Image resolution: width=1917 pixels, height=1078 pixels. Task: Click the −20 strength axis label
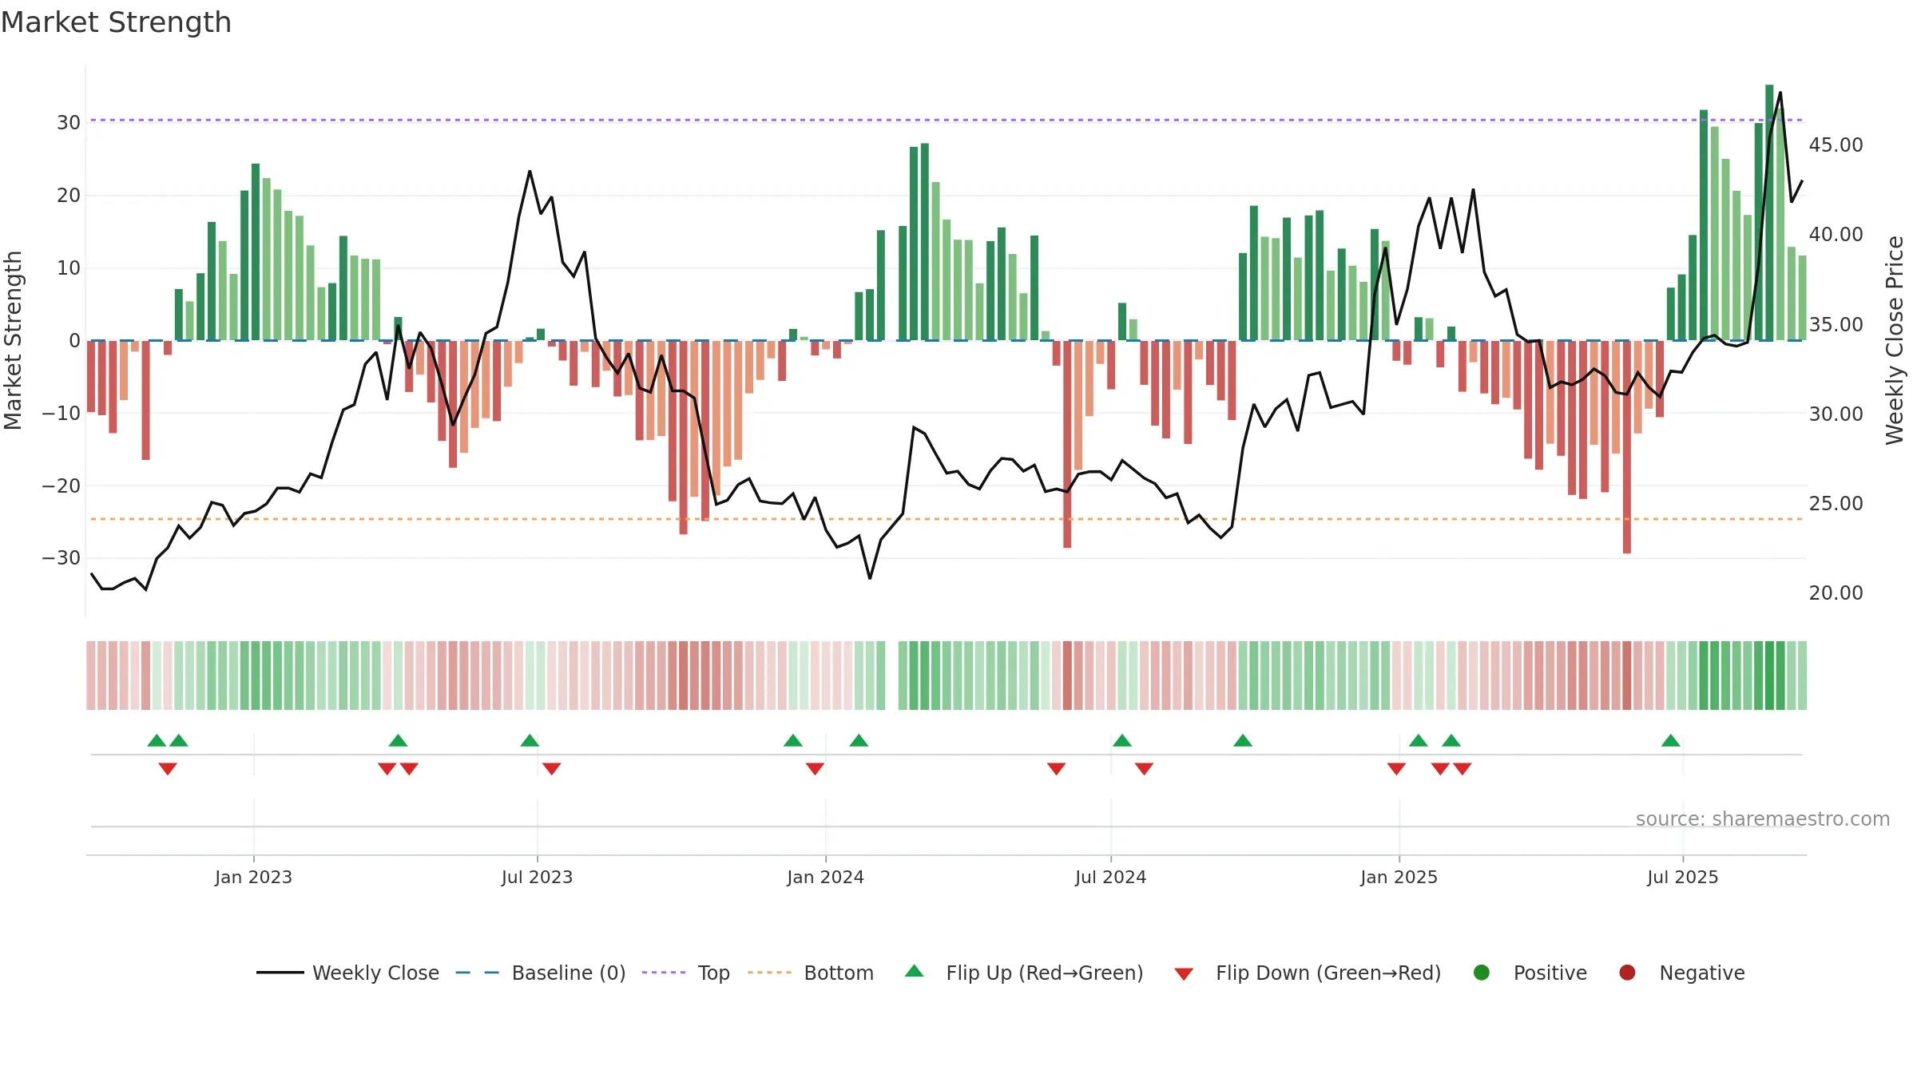click(62, 485)
